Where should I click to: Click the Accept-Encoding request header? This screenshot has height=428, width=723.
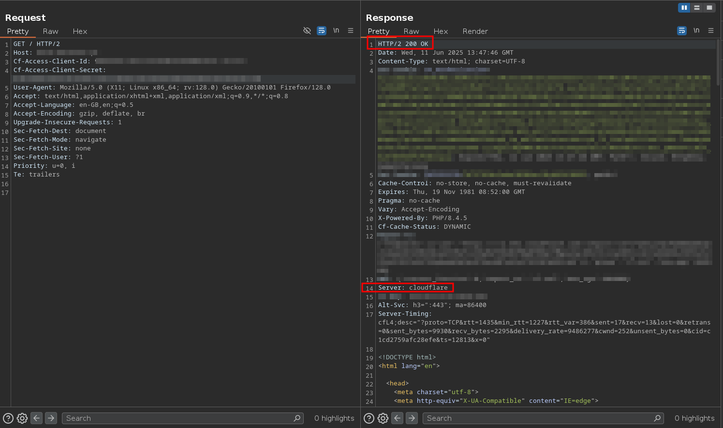point(79,114)
